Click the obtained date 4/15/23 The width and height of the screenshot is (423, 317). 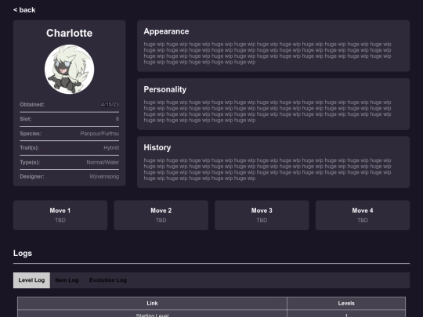[110, 105]
